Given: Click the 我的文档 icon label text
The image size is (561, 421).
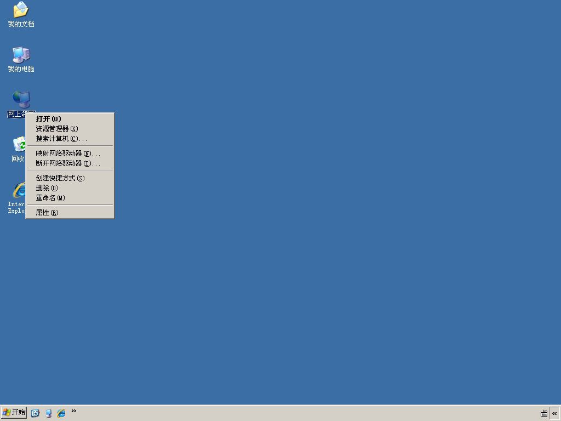Looking at the screenshot, I should 21,24.
